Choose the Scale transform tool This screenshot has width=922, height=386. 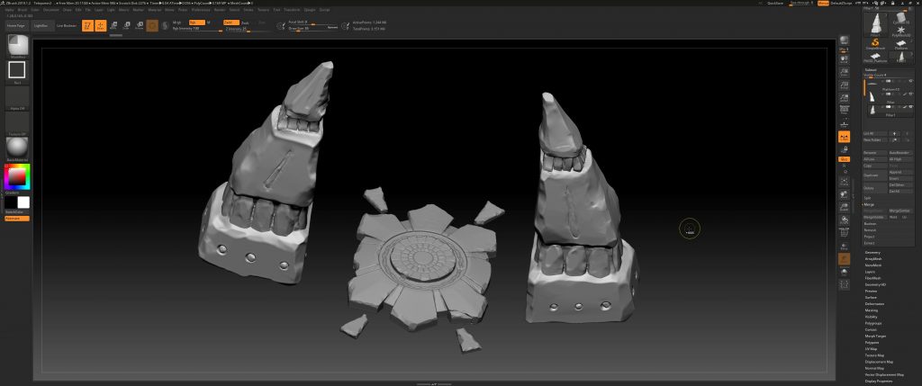[x=126, y=25]
